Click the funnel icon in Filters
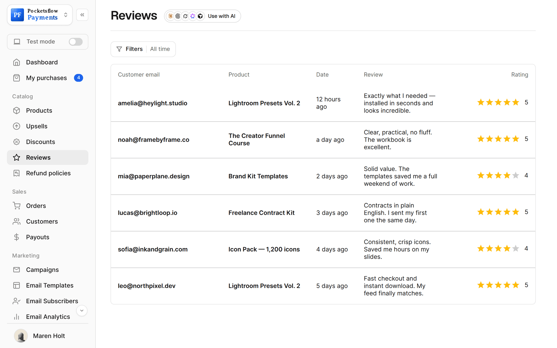Image resolution: width=557 pixels, height=348 pixels. click(x=119, y=49)
